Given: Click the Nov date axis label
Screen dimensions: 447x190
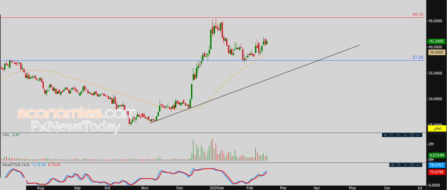Looking at the screenshot, I should [145, 188].
